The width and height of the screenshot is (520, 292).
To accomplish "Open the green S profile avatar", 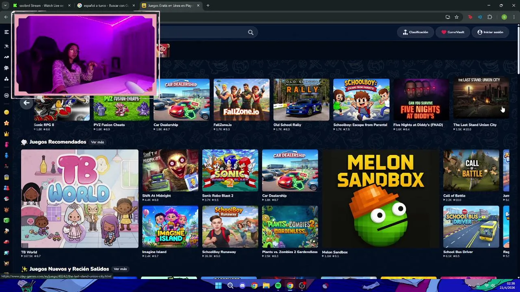I will tap(504, 17).
